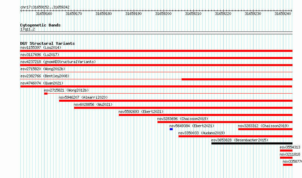
Task: Click the red bar under nsv6028856
Action: click(183, 108)
